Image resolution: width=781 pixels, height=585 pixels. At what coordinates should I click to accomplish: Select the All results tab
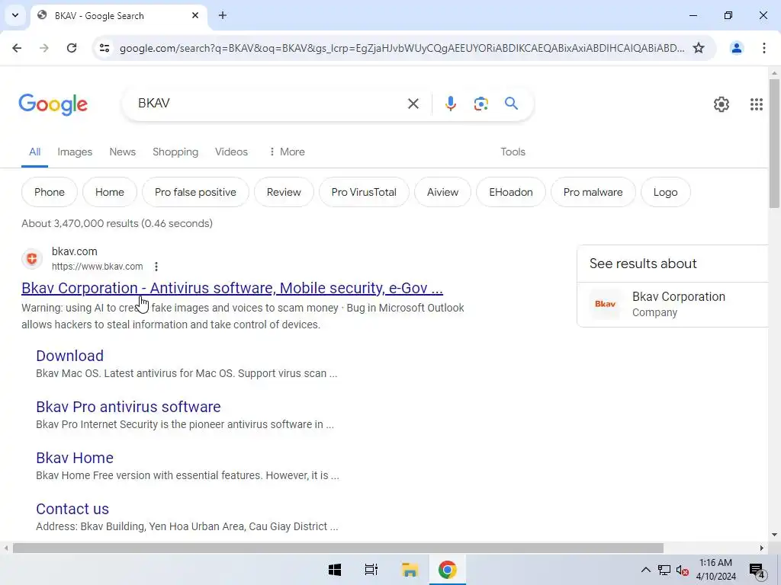point(34,152)
